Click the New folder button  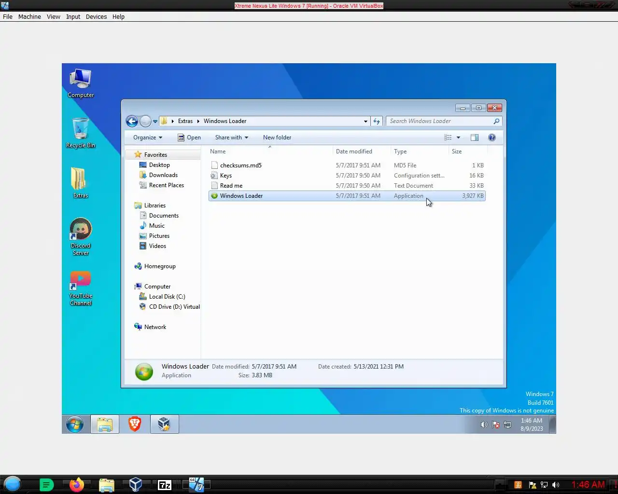(277, 137)
